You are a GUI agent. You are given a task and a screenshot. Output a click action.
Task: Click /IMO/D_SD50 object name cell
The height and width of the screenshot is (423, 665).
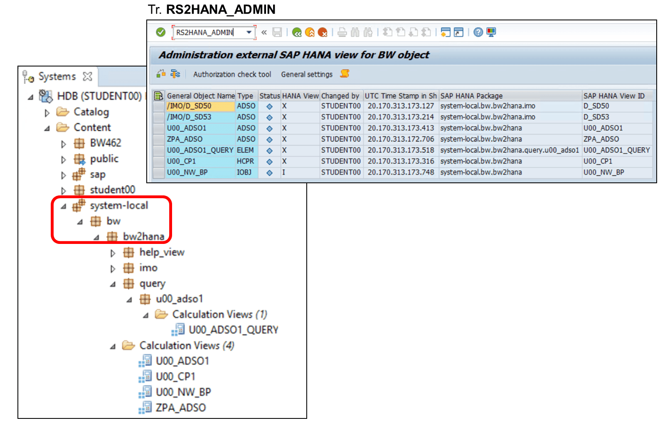(201, 106)
